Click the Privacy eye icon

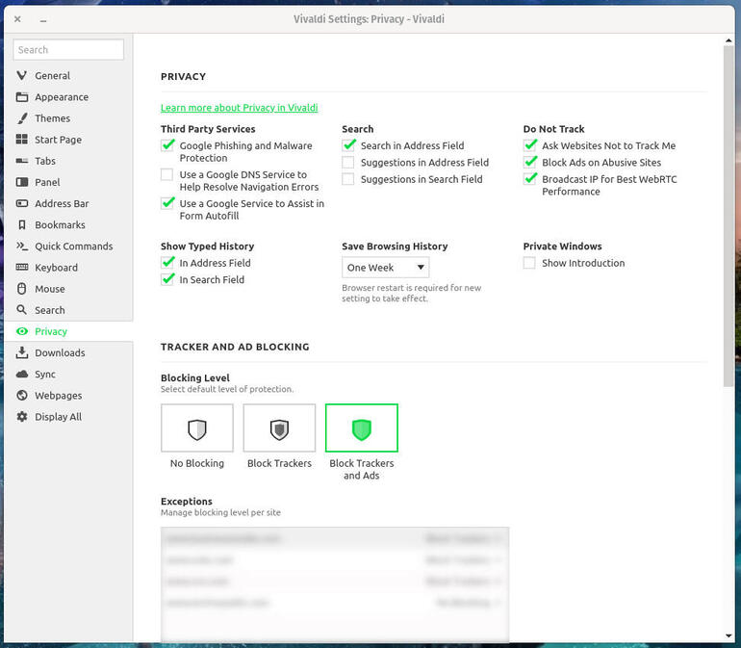(x=22, y=331)
